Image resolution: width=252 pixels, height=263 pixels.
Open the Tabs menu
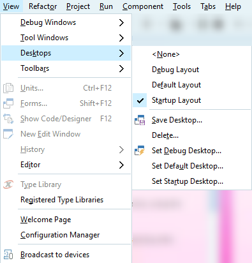[208, 6]
